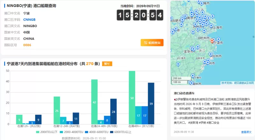Click the teal bar labeled 7
Image resolution: width=255 pixels, height=140 pixels.
[63, 121]
